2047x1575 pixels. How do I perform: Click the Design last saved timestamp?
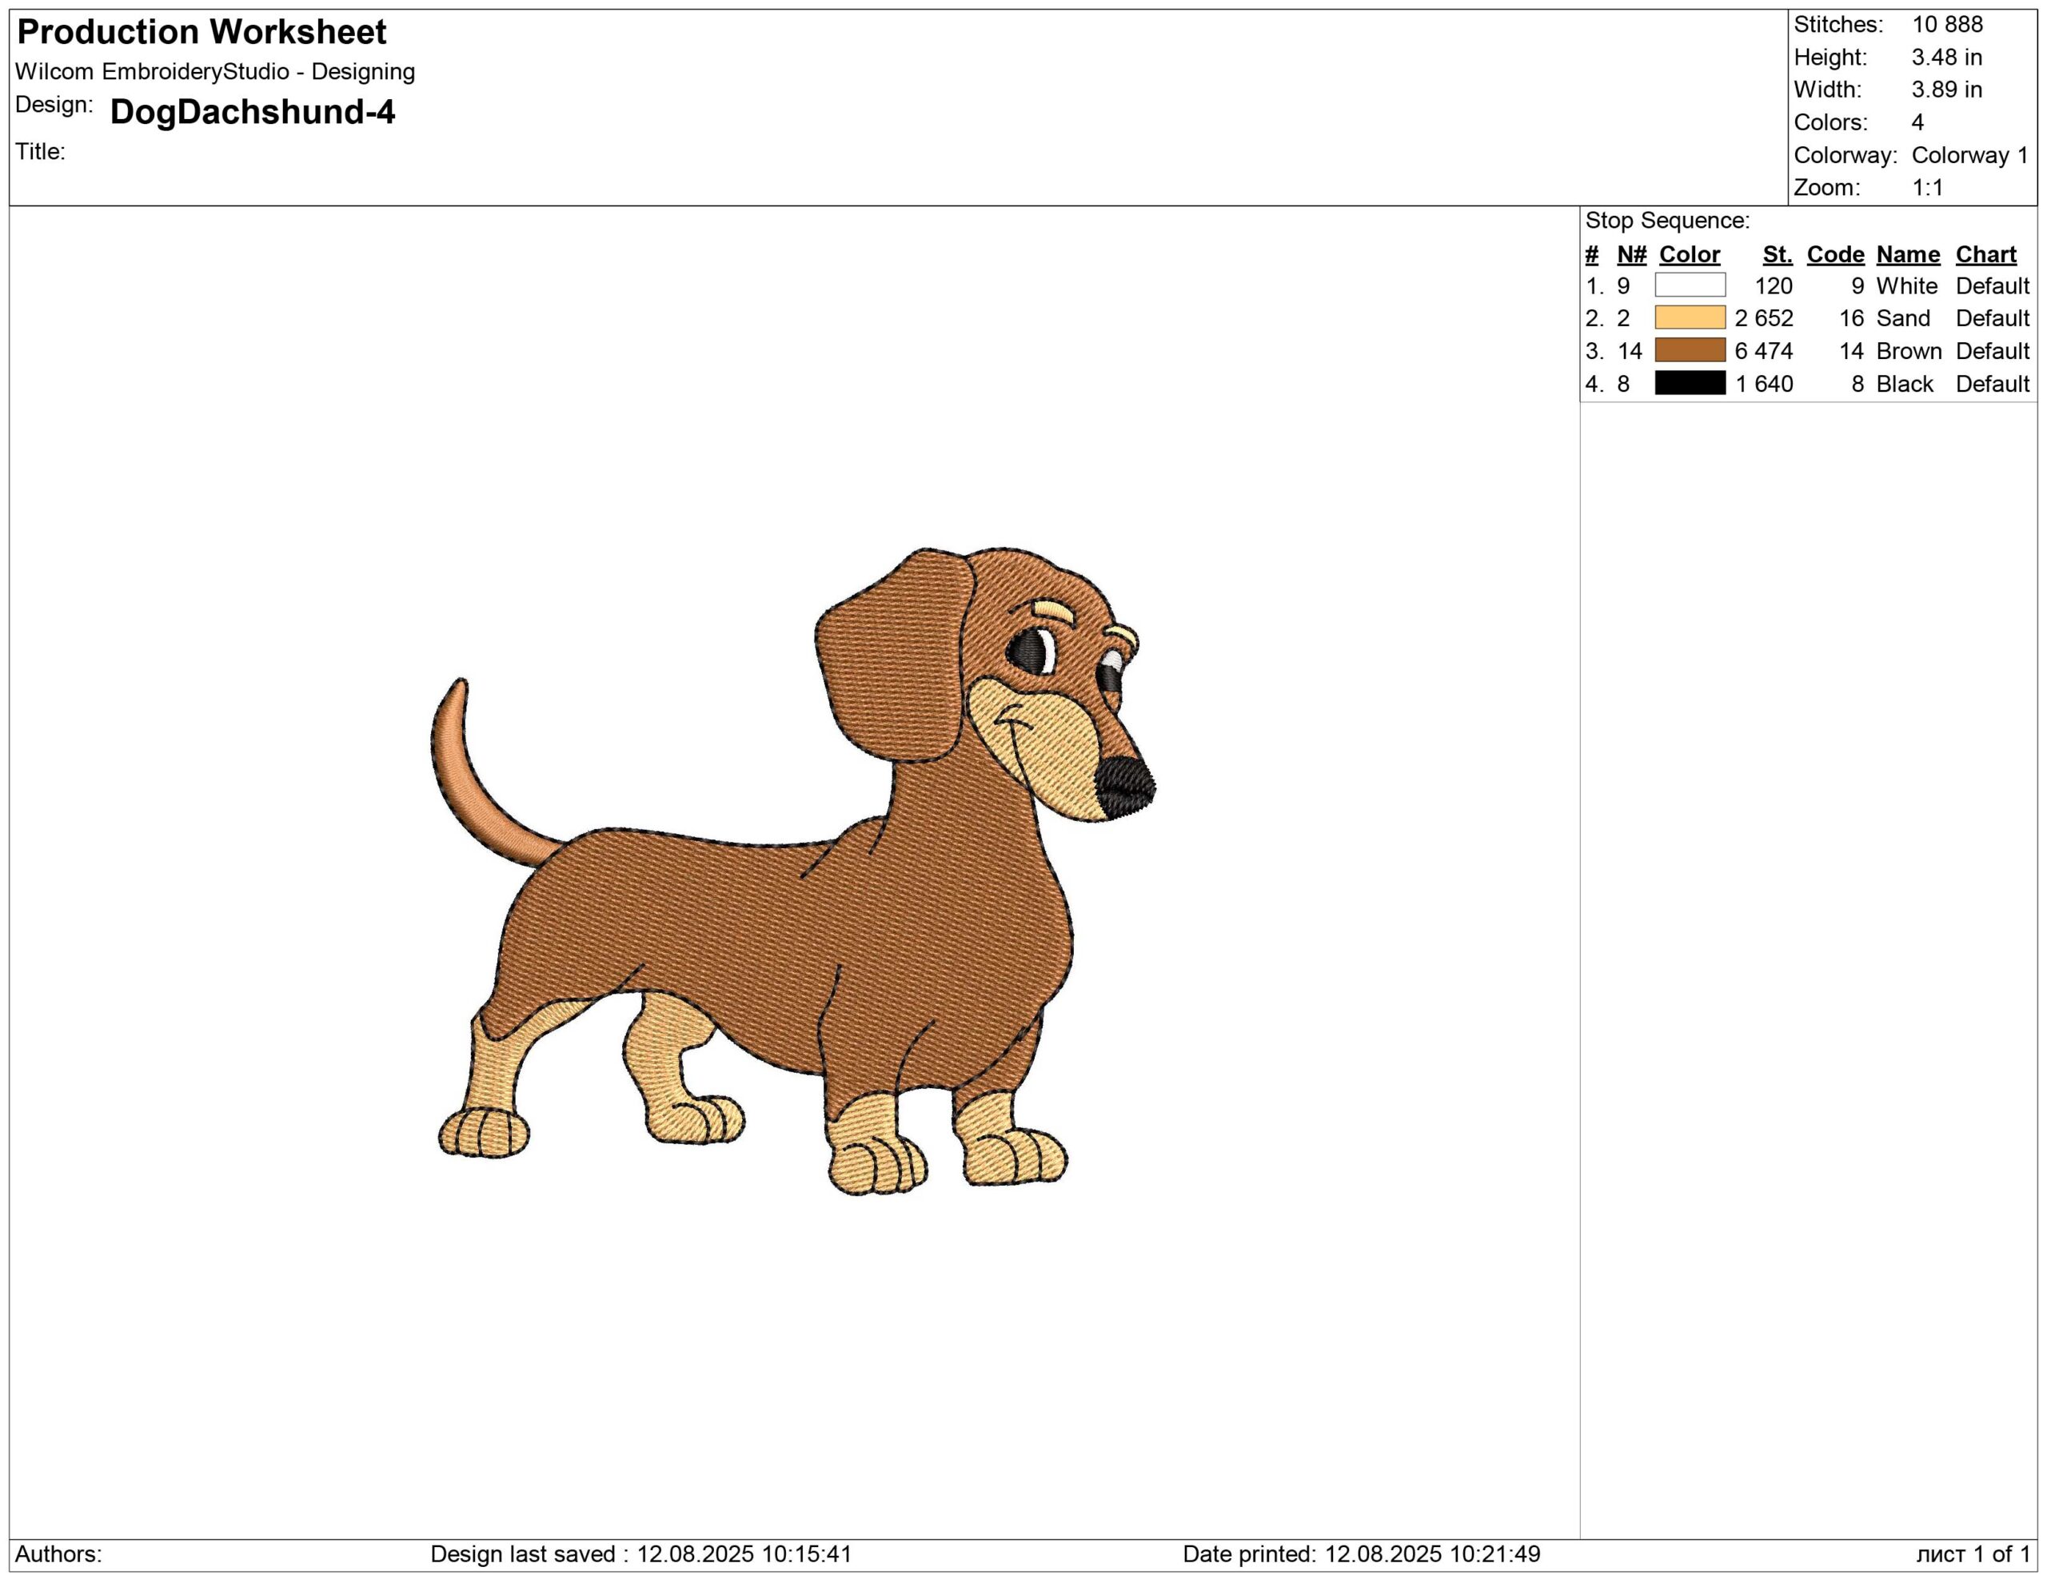coord(641,1554)
